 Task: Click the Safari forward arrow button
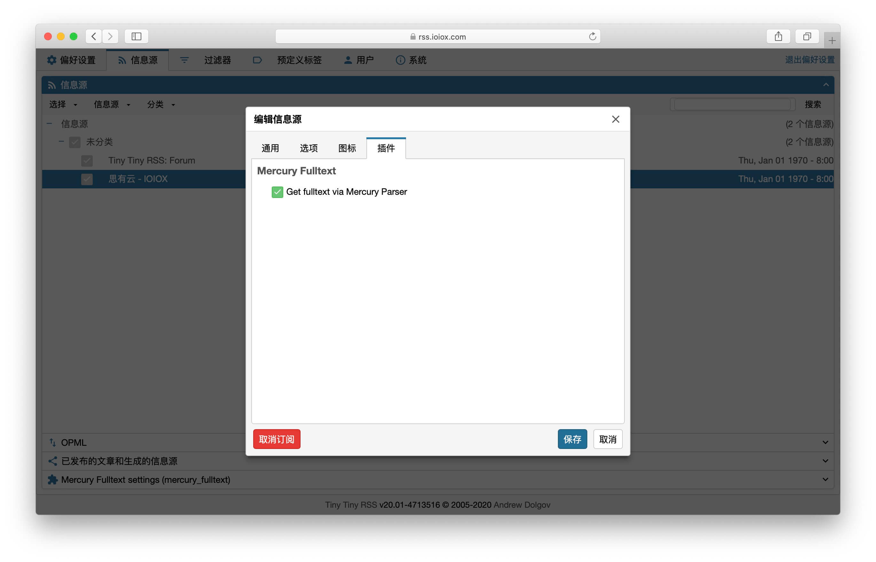point(110,36)
